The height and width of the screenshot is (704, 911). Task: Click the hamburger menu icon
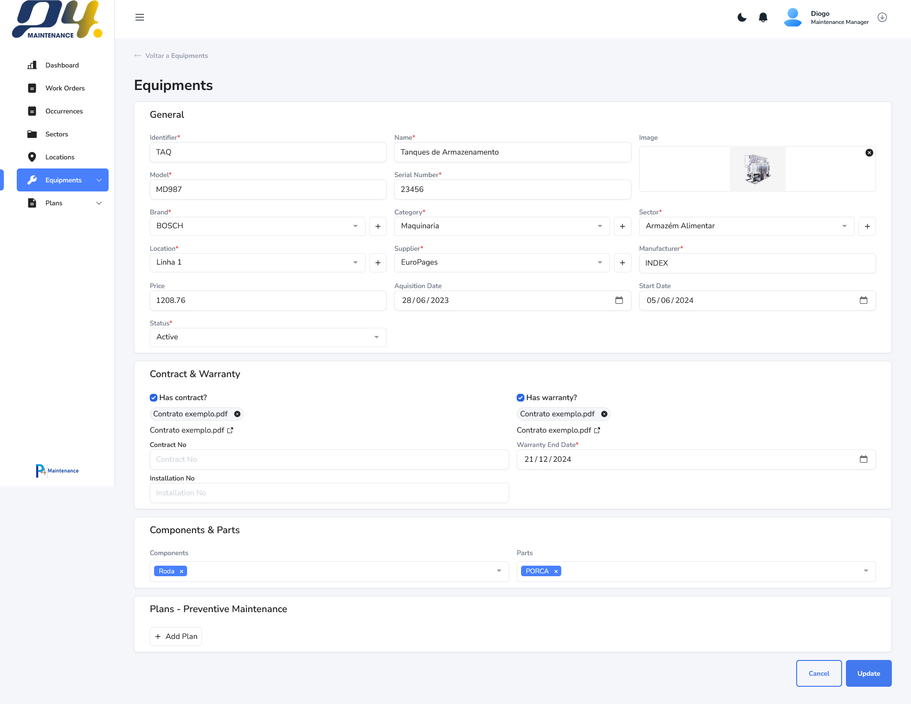point(140,18)
